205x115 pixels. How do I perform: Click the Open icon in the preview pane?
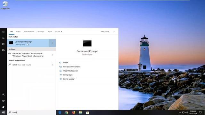[61, 63]
